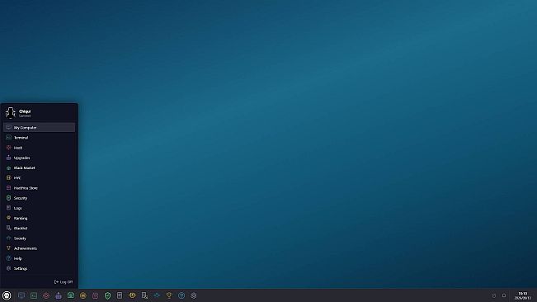Image resolution: width=537 pixels, height=302 pixels.
Task: Click the notification bell in the system tray
Action: pos(504,295)
